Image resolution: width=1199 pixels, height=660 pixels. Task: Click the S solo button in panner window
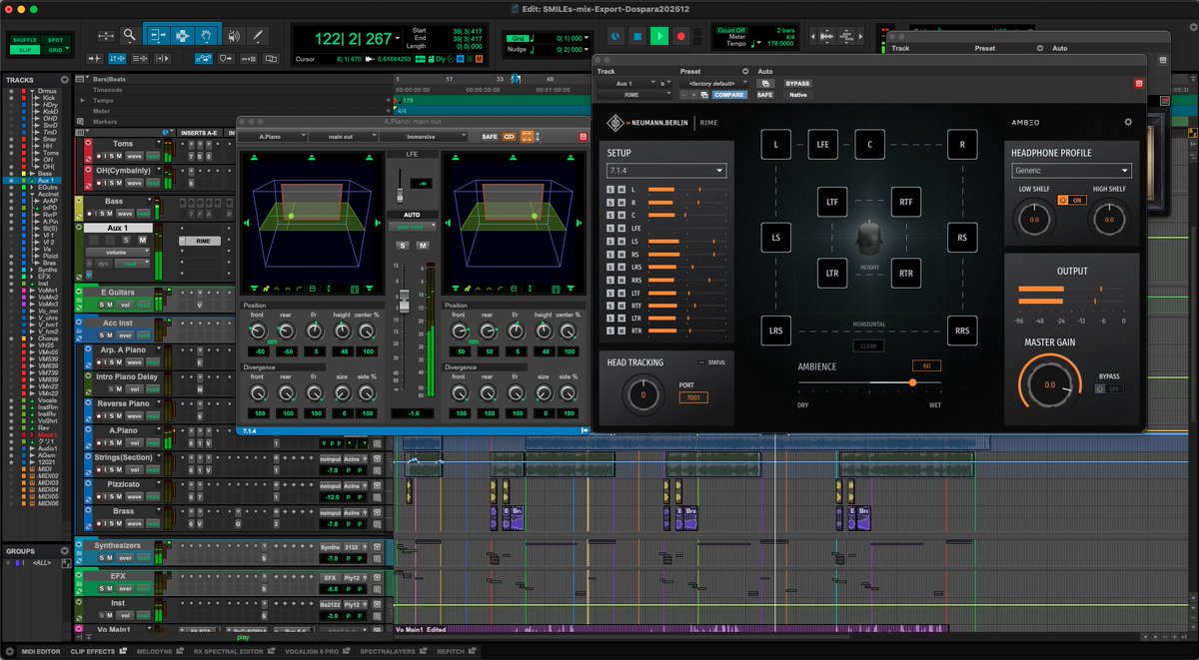click(x=403, y=246)
